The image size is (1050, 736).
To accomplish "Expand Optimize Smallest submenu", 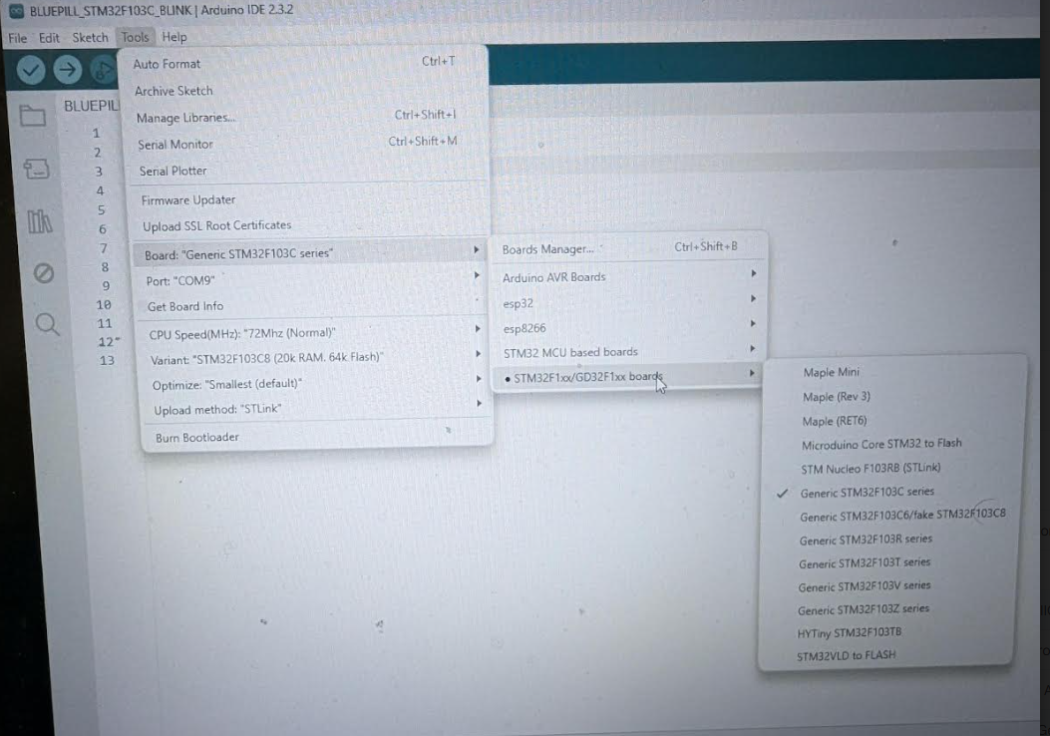I will tap(315, 384).
